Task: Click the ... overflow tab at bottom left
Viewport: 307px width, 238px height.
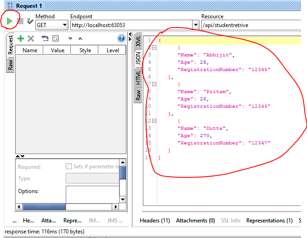Action: [x=15, y=221]
